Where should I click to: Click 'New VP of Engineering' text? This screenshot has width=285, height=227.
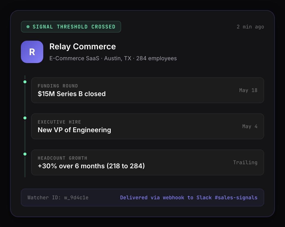point(74,130)
